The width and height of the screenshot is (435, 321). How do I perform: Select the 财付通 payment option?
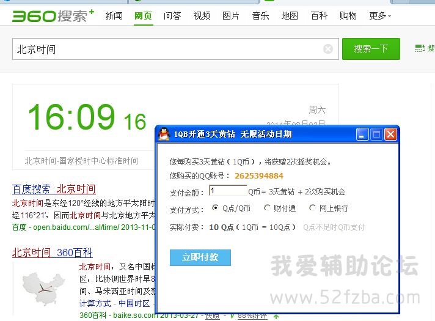[x=267, y=208]
